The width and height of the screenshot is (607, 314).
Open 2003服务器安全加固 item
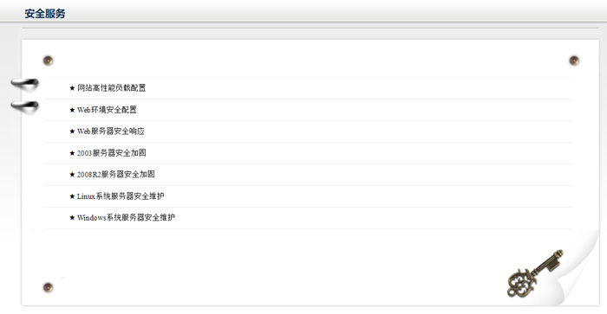(112, 153)
